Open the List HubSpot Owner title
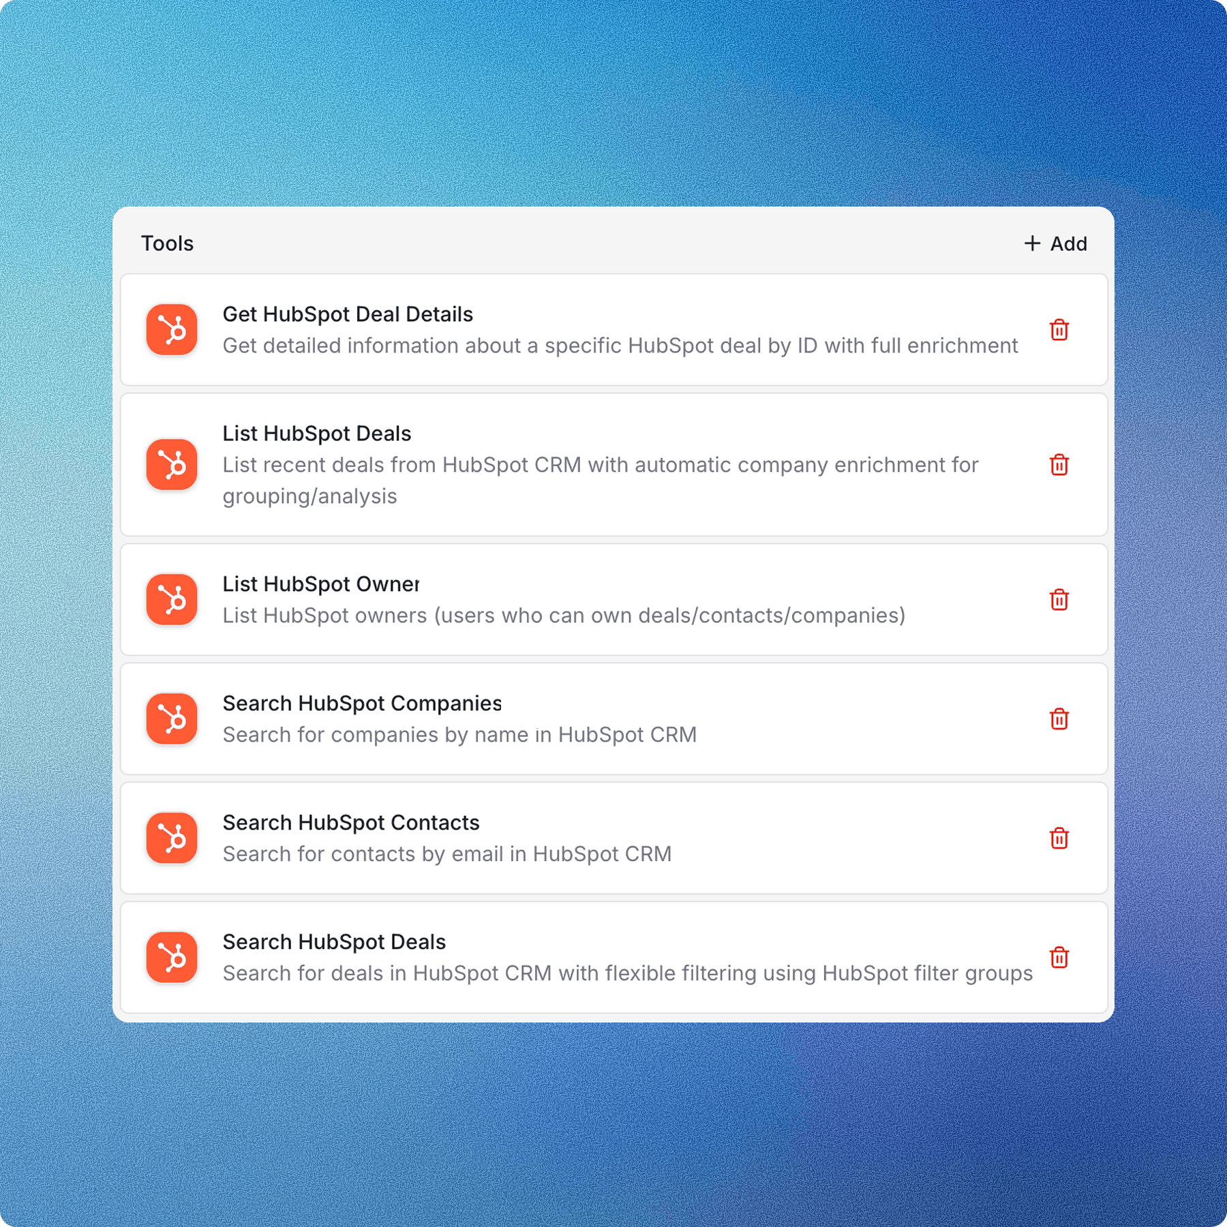 (321, 584)
